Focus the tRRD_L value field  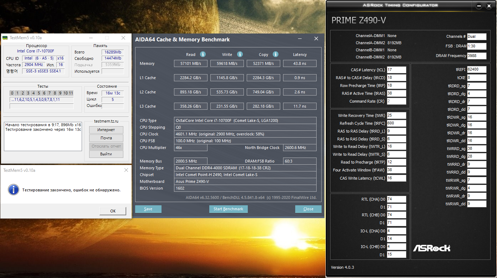[396, 131]
